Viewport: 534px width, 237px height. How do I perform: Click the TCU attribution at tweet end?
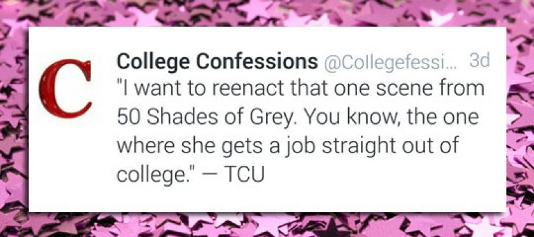click(245, 174)
